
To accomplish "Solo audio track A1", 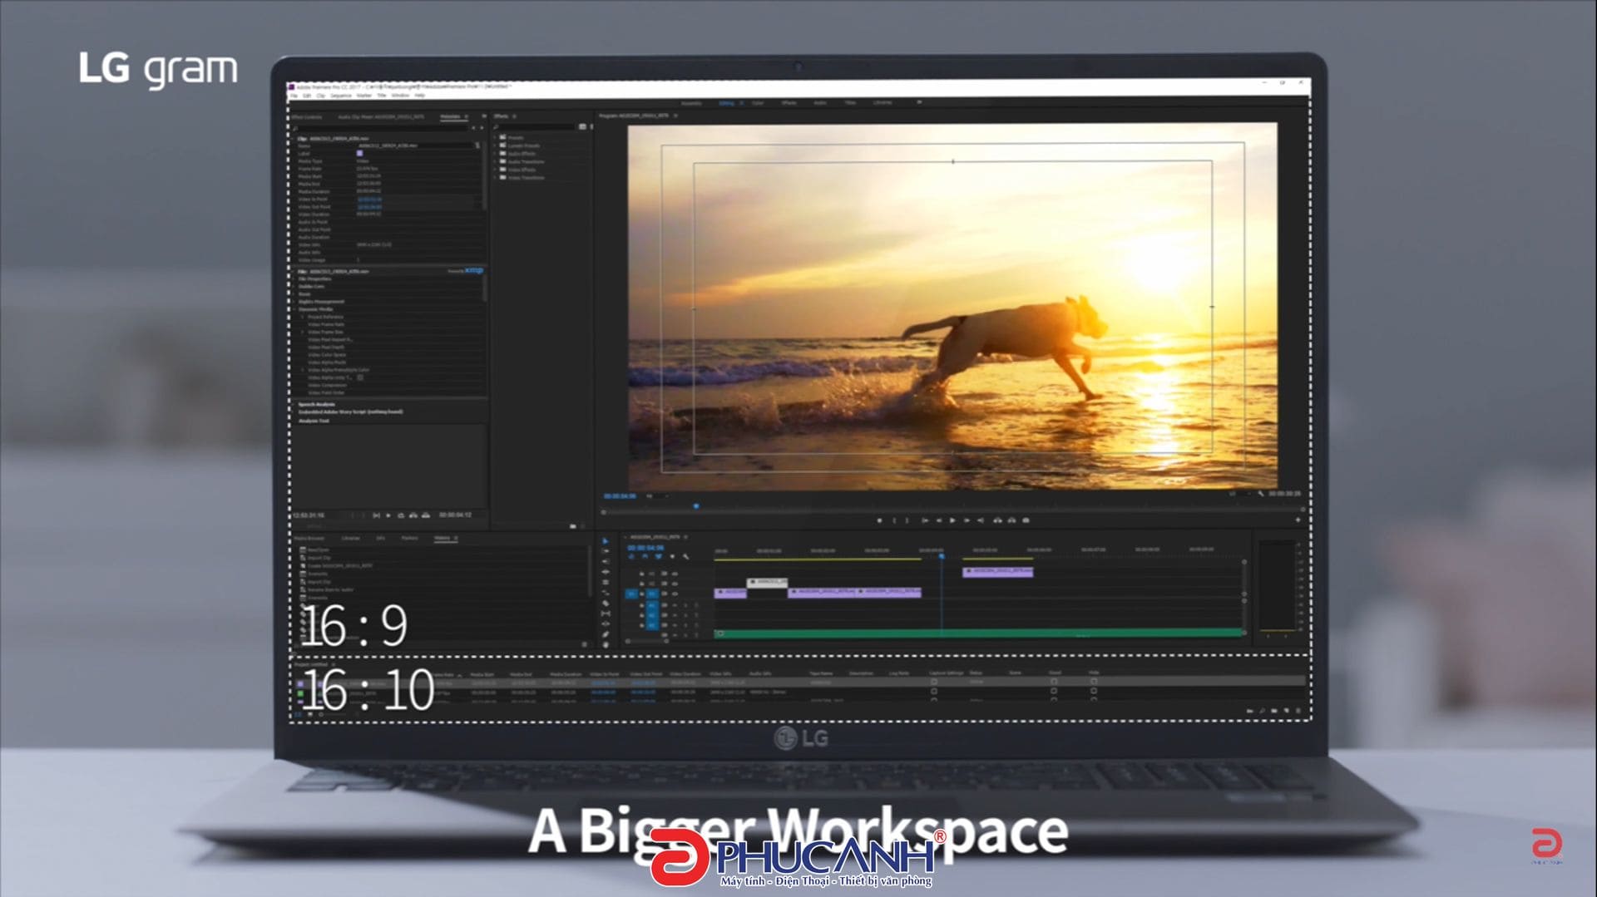I will click(x=685, y=605).
